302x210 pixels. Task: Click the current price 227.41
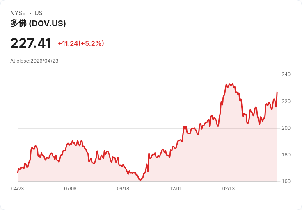31,43
